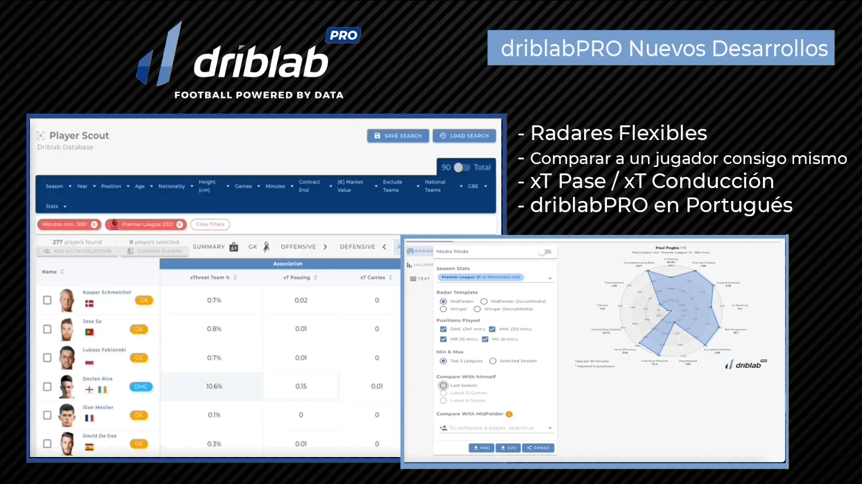Click the GK badge for Kasper Schmeichel
Image resolution: width=862 pixels, height=484 pixels.
tap(144, 300)
